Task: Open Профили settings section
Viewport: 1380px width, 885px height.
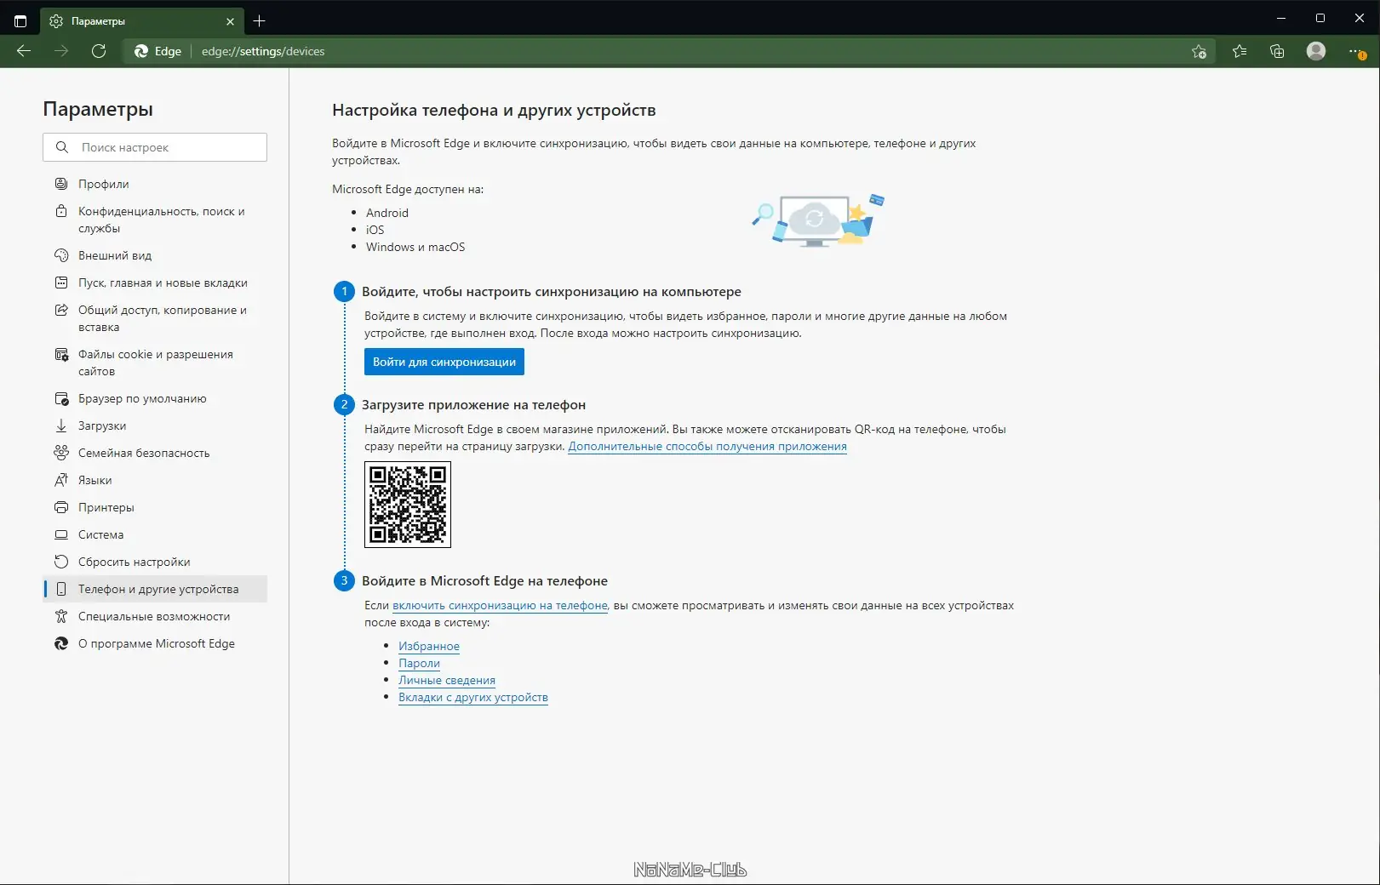Action: tap(155, 184)
